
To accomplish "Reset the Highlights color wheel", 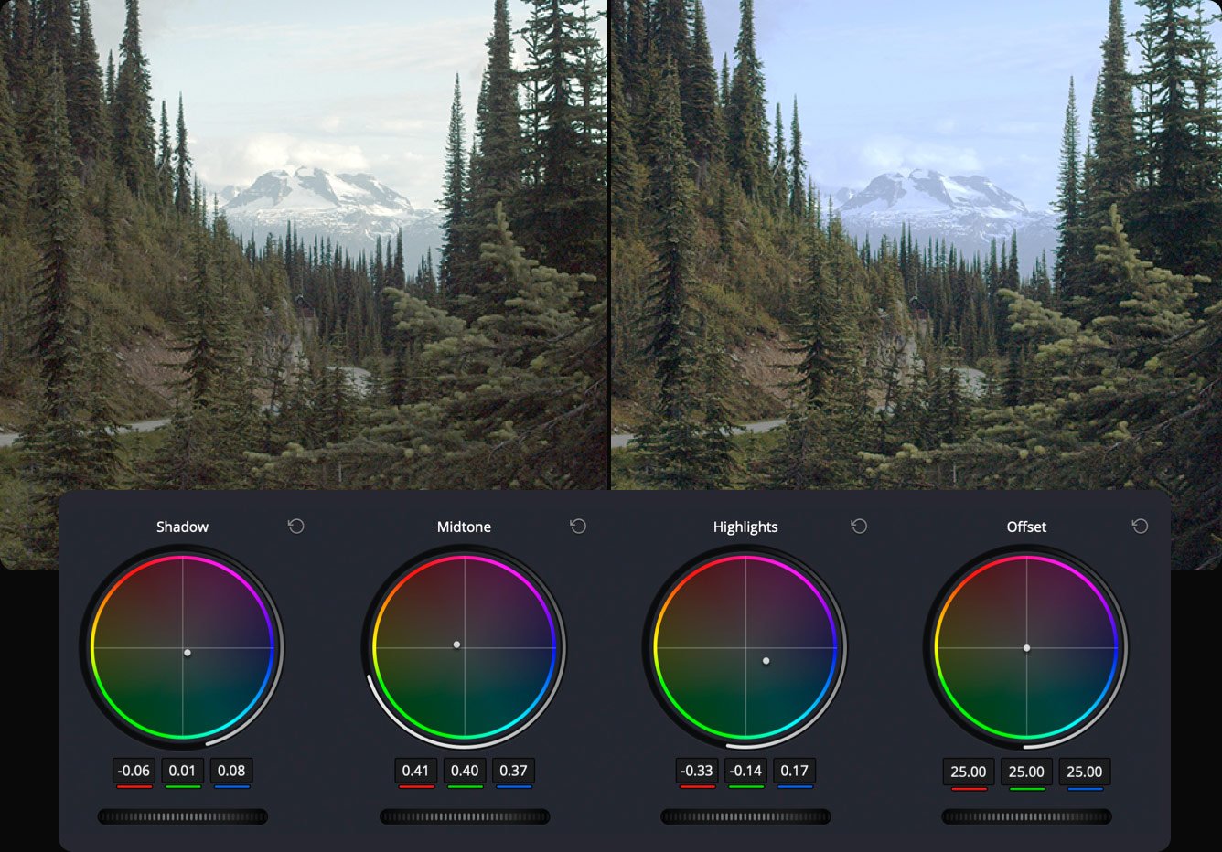I will tap(858, 527).
